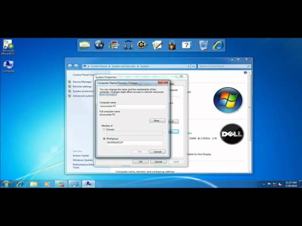
Task: Click the refresh button beside the address bar
Action: click(193, 66)
